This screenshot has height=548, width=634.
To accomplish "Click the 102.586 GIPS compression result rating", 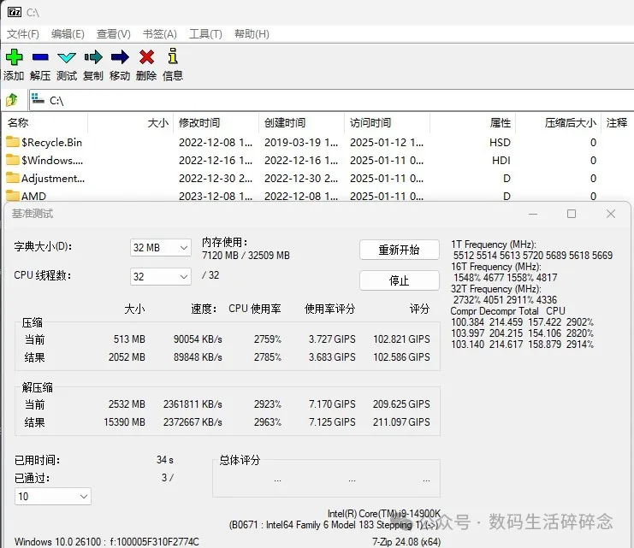I will [401, 357].
